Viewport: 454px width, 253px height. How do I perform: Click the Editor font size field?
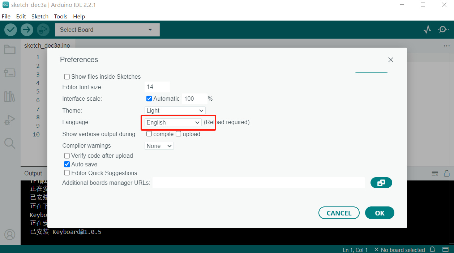point(157,87)
